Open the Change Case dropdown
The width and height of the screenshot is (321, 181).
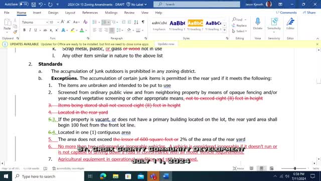click(76, 22)
